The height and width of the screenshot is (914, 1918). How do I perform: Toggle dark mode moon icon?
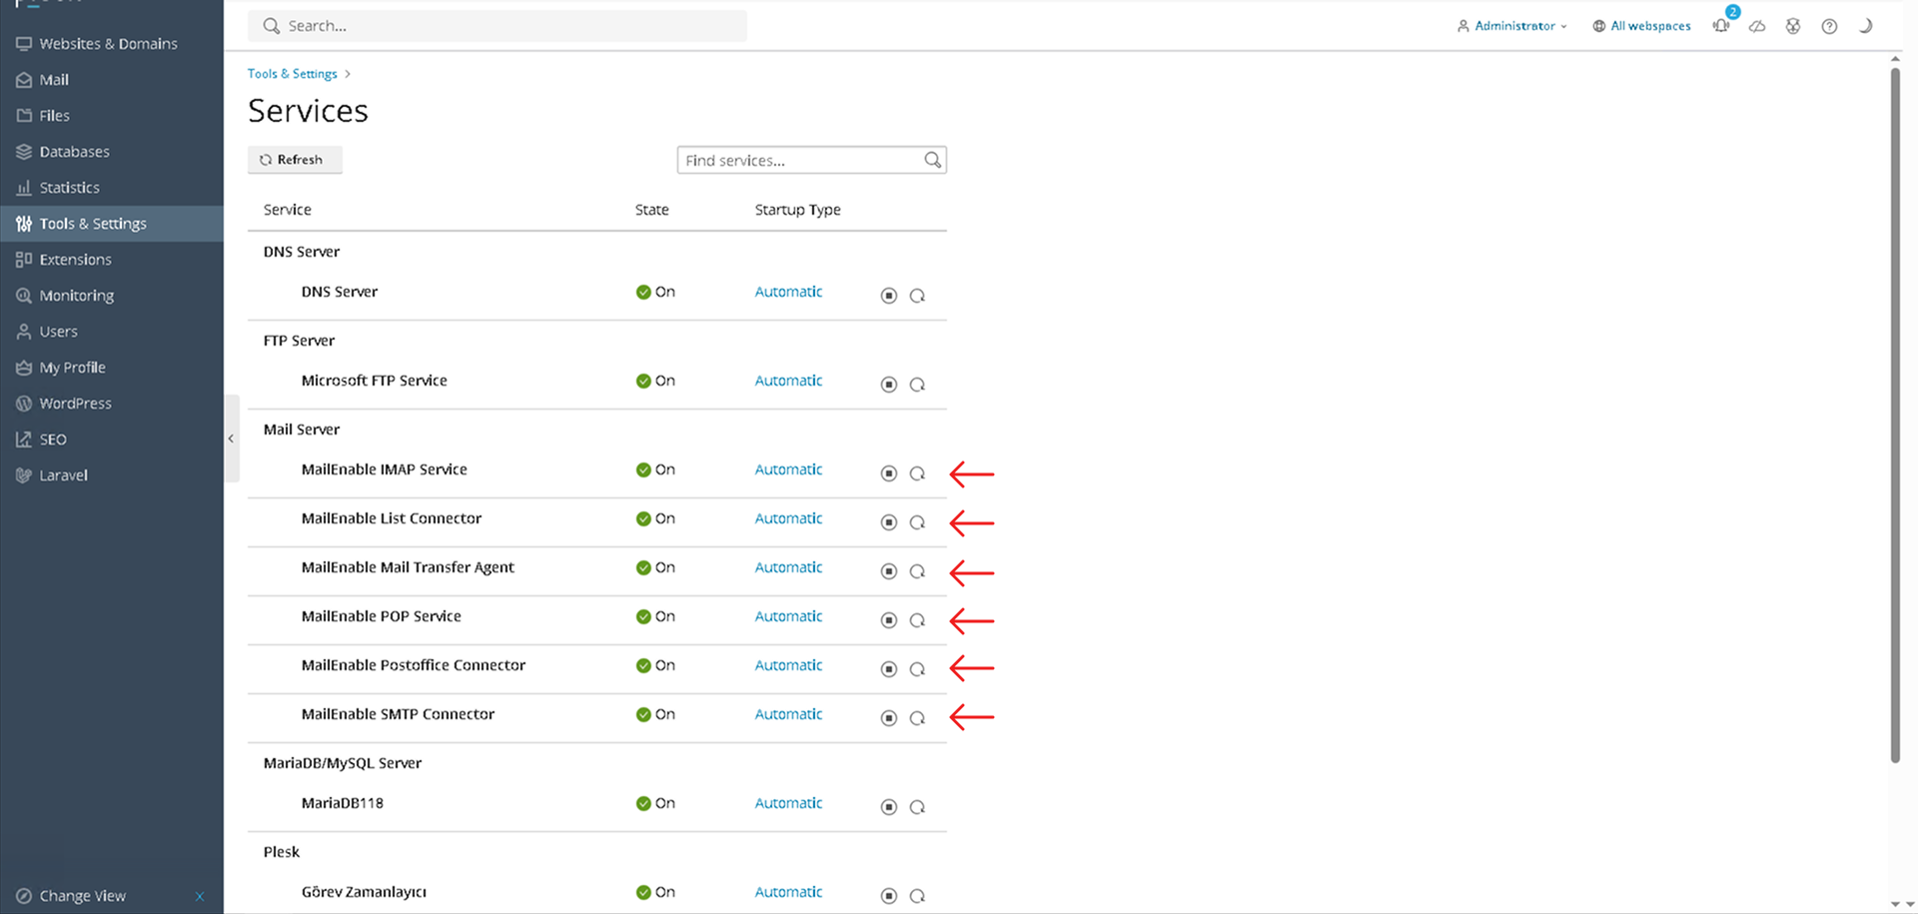[x=1865, y=26]
